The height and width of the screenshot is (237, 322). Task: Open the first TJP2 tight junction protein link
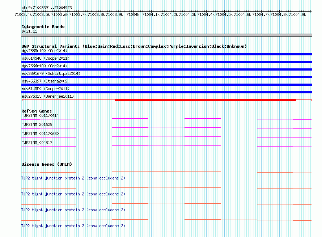pyautogui.click(x=73, y=178)
